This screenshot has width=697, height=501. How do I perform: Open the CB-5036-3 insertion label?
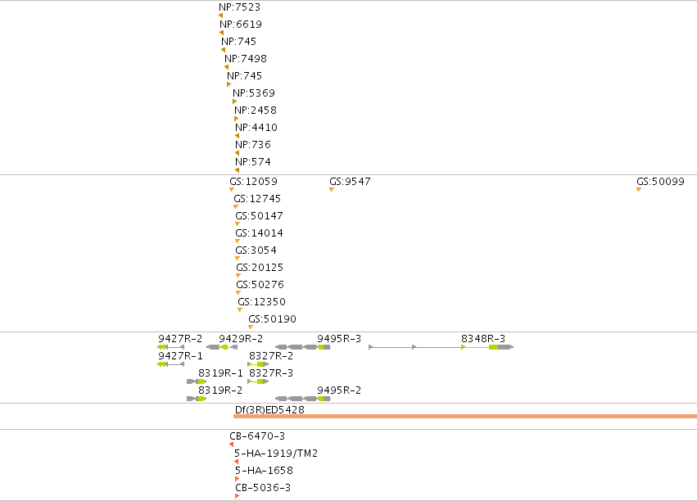click(263, 488)
